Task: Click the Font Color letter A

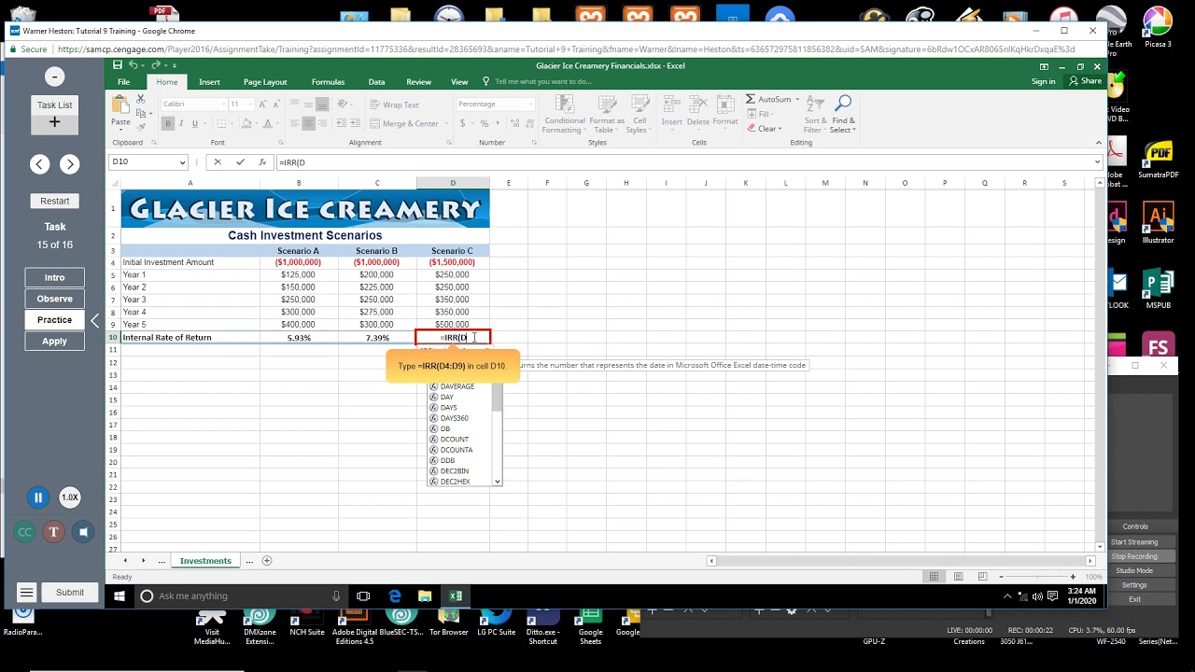Action: pyautogui.click(x=267, y=123)
